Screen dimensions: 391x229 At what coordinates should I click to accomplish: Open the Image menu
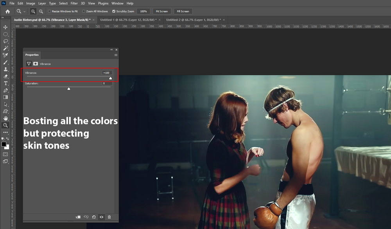click(x=30, y=3)
